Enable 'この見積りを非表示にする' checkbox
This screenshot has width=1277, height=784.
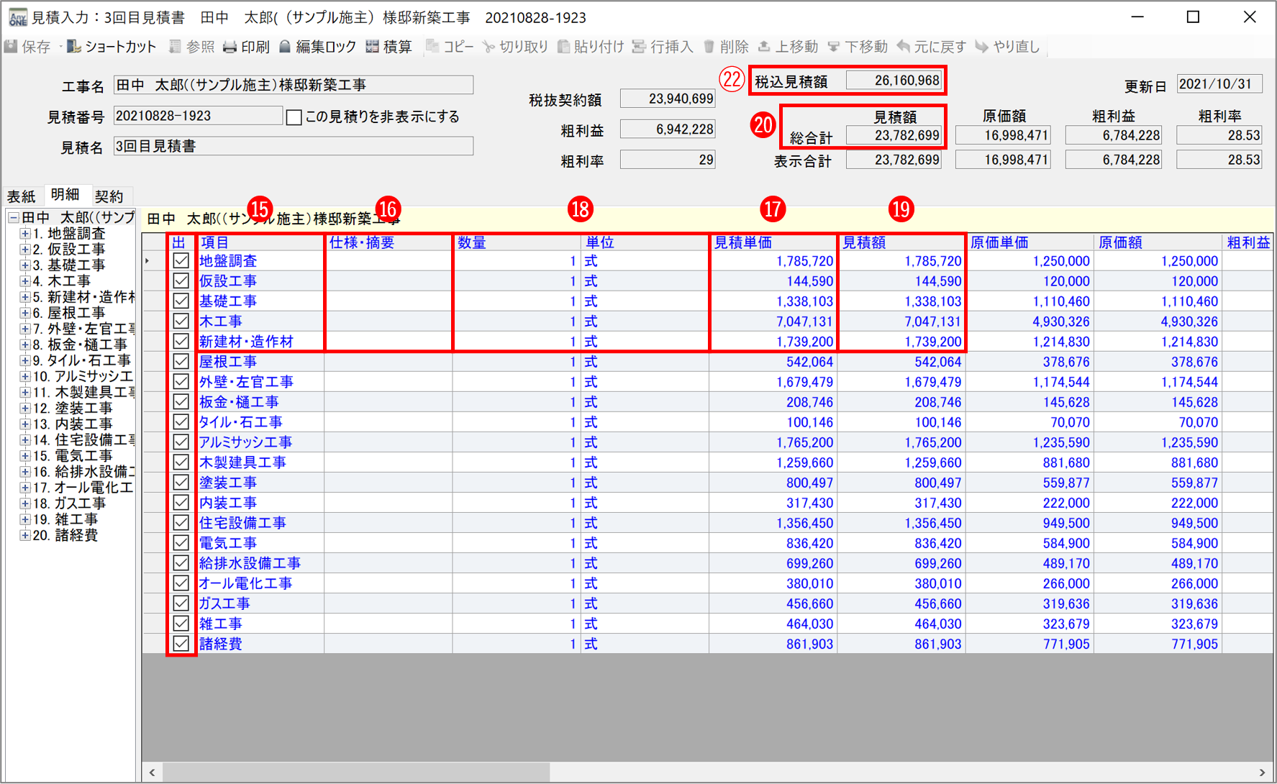tap(294, 117)
